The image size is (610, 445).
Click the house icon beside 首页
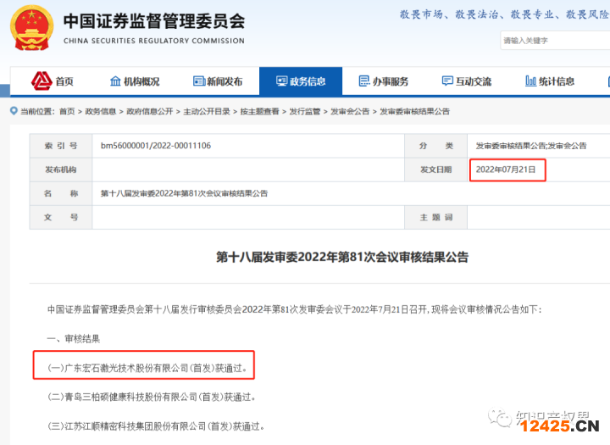[42, 81]
